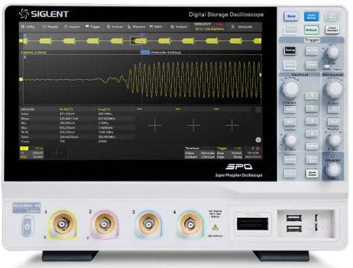
Task: Touch the channel 1 BNC input connector
Action: pos(63,224)
